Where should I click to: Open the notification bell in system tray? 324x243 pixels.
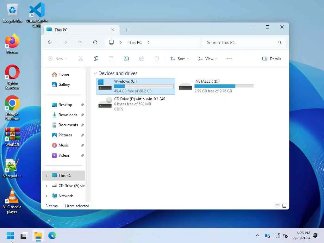[315, 235]
